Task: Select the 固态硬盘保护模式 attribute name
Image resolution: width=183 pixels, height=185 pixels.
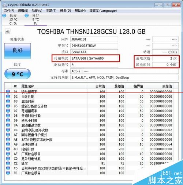Action: pyautogui.click(x=34, y=135)
